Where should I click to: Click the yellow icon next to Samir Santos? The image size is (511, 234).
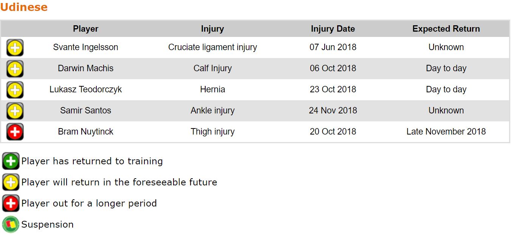pyautogui.click(x=15, y=111)
